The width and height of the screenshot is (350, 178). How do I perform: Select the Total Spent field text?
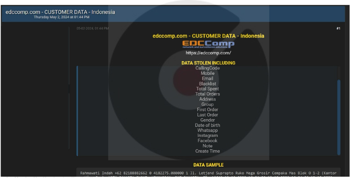pos(207,89)
